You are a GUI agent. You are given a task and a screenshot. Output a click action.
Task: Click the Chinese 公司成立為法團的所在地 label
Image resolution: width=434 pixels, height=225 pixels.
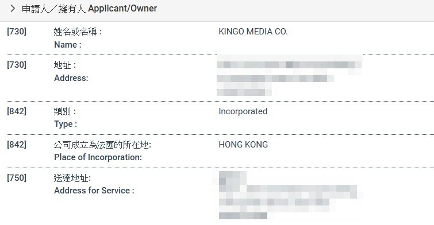coord(102,145)
